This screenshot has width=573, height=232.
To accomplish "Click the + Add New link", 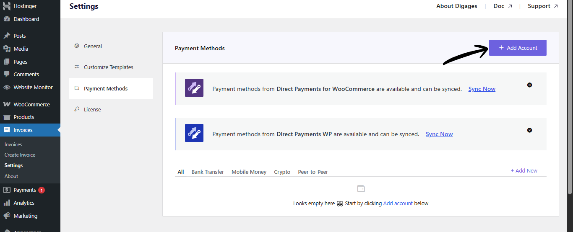I will [x=524, y=170].
